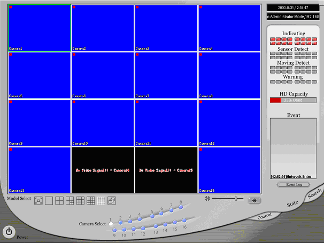The height and width of the screenshot is (243, 324).
Task: Select sixteen-split view layout icon
Action: pyautogui.click(x=101, y=201)
